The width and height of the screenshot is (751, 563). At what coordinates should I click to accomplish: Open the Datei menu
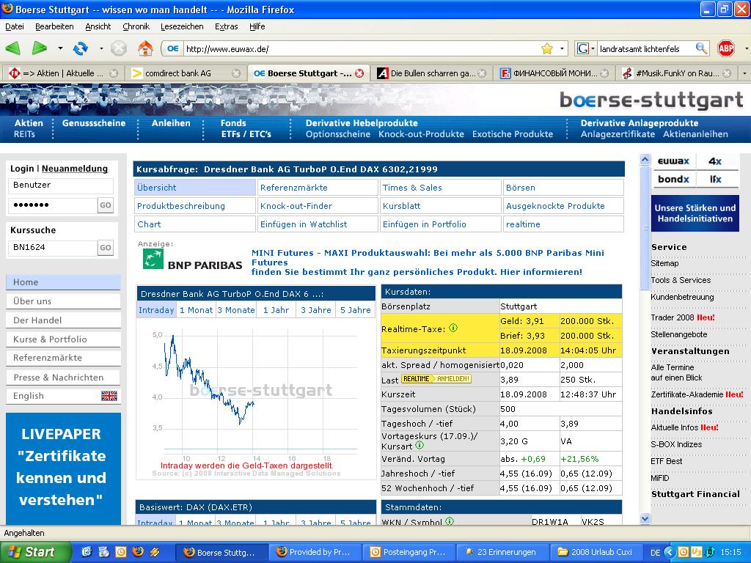coord(15,26)
